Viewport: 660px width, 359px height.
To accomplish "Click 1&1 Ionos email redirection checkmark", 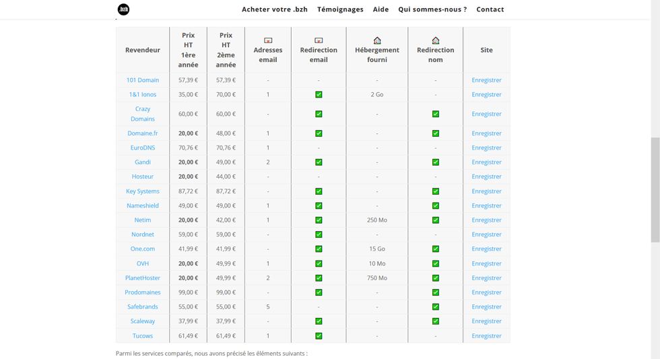I will 319,94.
